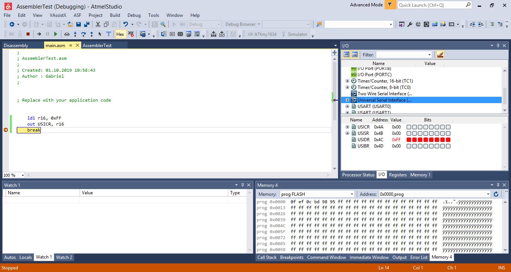Open the Watch 2 tab
Screen dimensions: 511x272
click(64, 257)
